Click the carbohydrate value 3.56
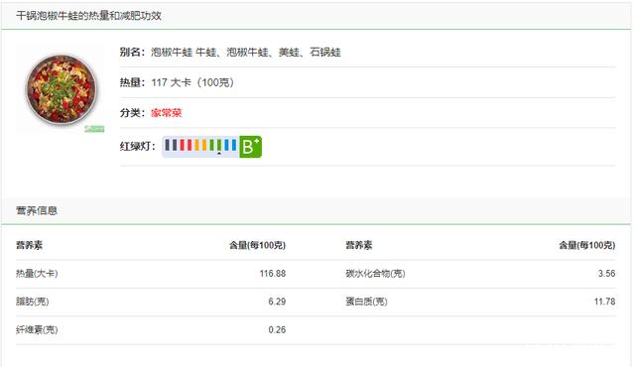635x367 pixels. pos(606,274)
